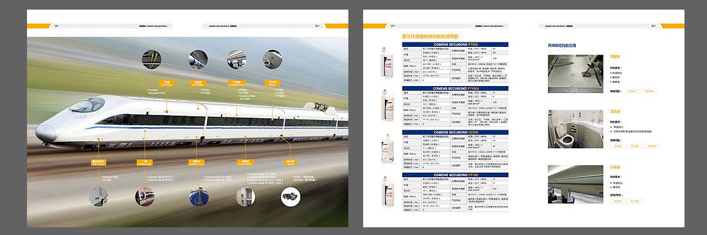Select the COMENS SECUBOND PT805 table header
707x235 pixels.
tap(455, 44)
